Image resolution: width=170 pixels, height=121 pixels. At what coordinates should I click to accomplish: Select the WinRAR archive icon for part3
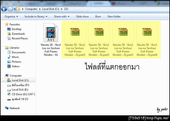[123, 32]
